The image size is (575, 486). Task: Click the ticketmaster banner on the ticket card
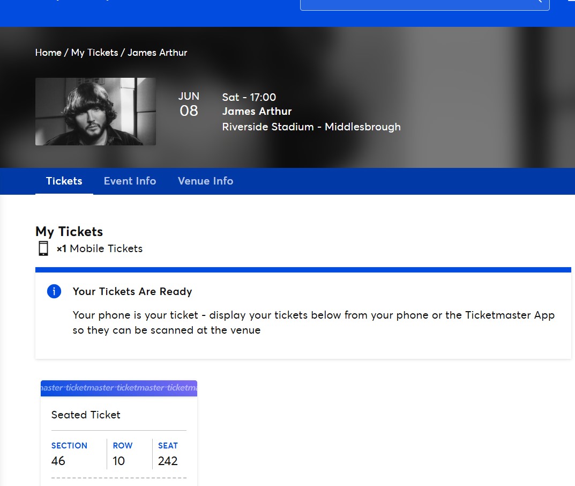(x=118, y=388)
